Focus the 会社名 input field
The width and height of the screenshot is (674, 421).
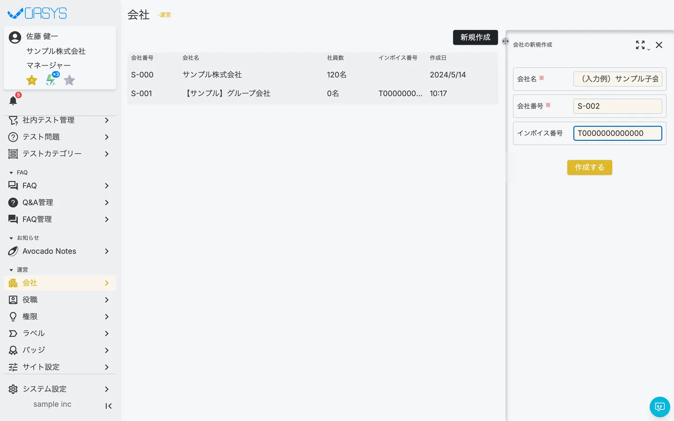(618, 79)
